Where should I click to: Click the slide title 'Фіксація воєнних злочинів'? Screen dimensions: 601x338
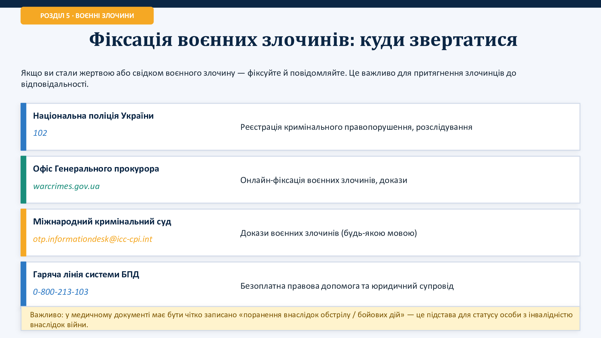point(303,40)
